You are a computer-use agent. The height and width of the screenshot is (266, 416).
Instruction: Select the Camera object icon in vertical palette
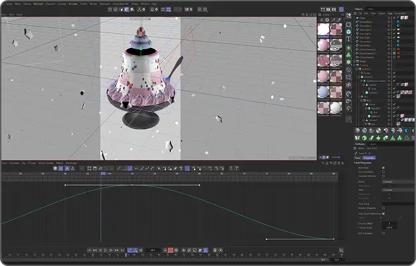coord(349,101)
